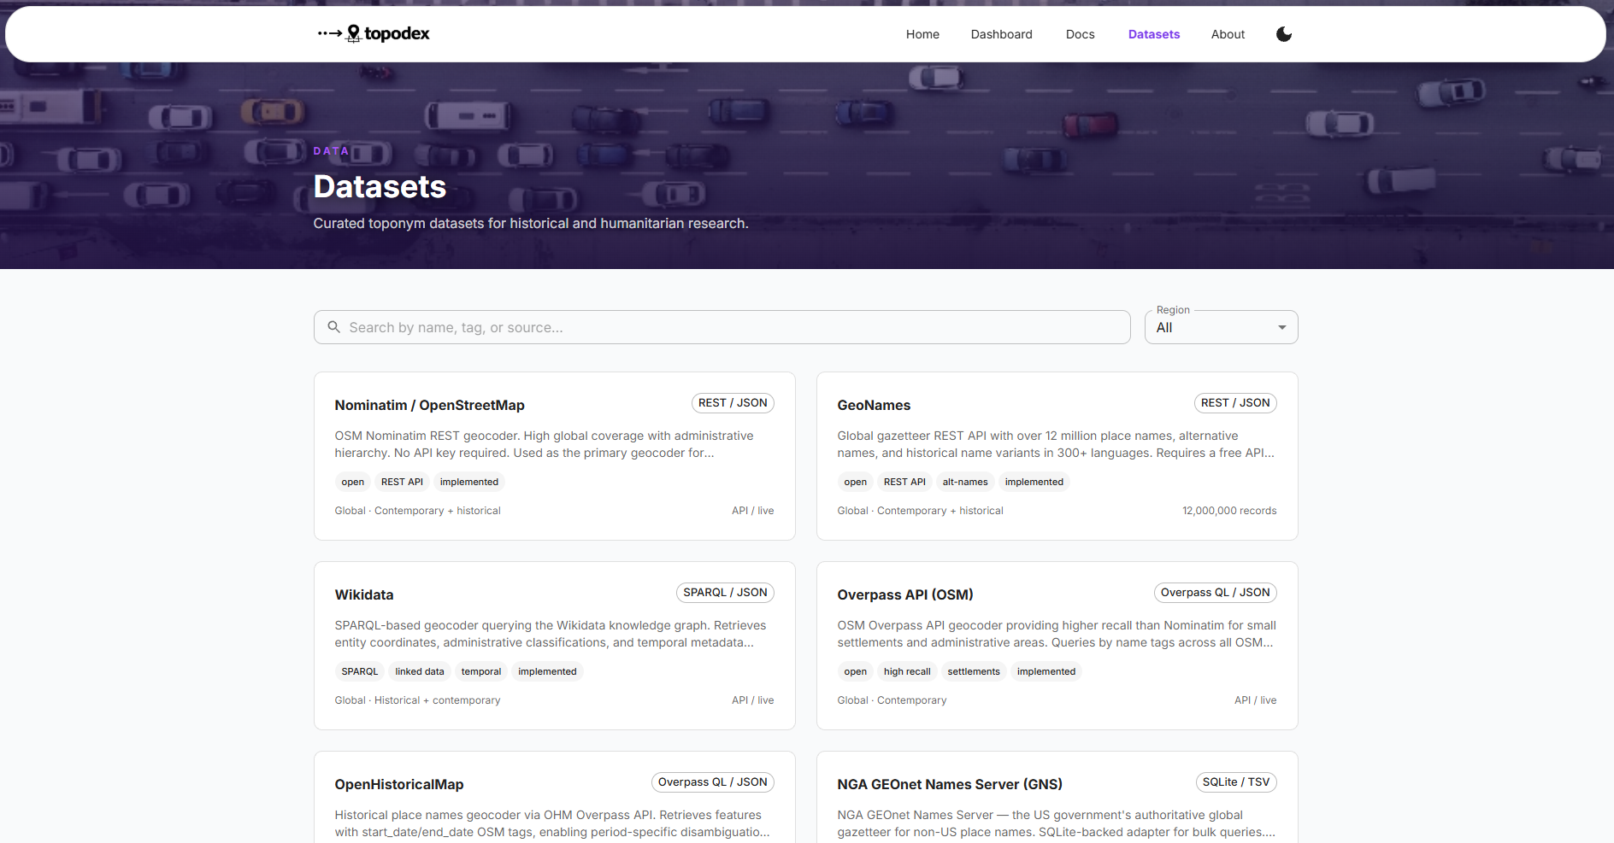Click the OpenHistoricalMap description text
The image size is (1614, 843).
552,823
